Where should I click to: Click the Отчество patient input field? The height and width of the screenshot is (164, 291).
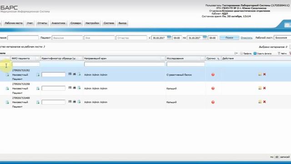(x=131, y=38)
